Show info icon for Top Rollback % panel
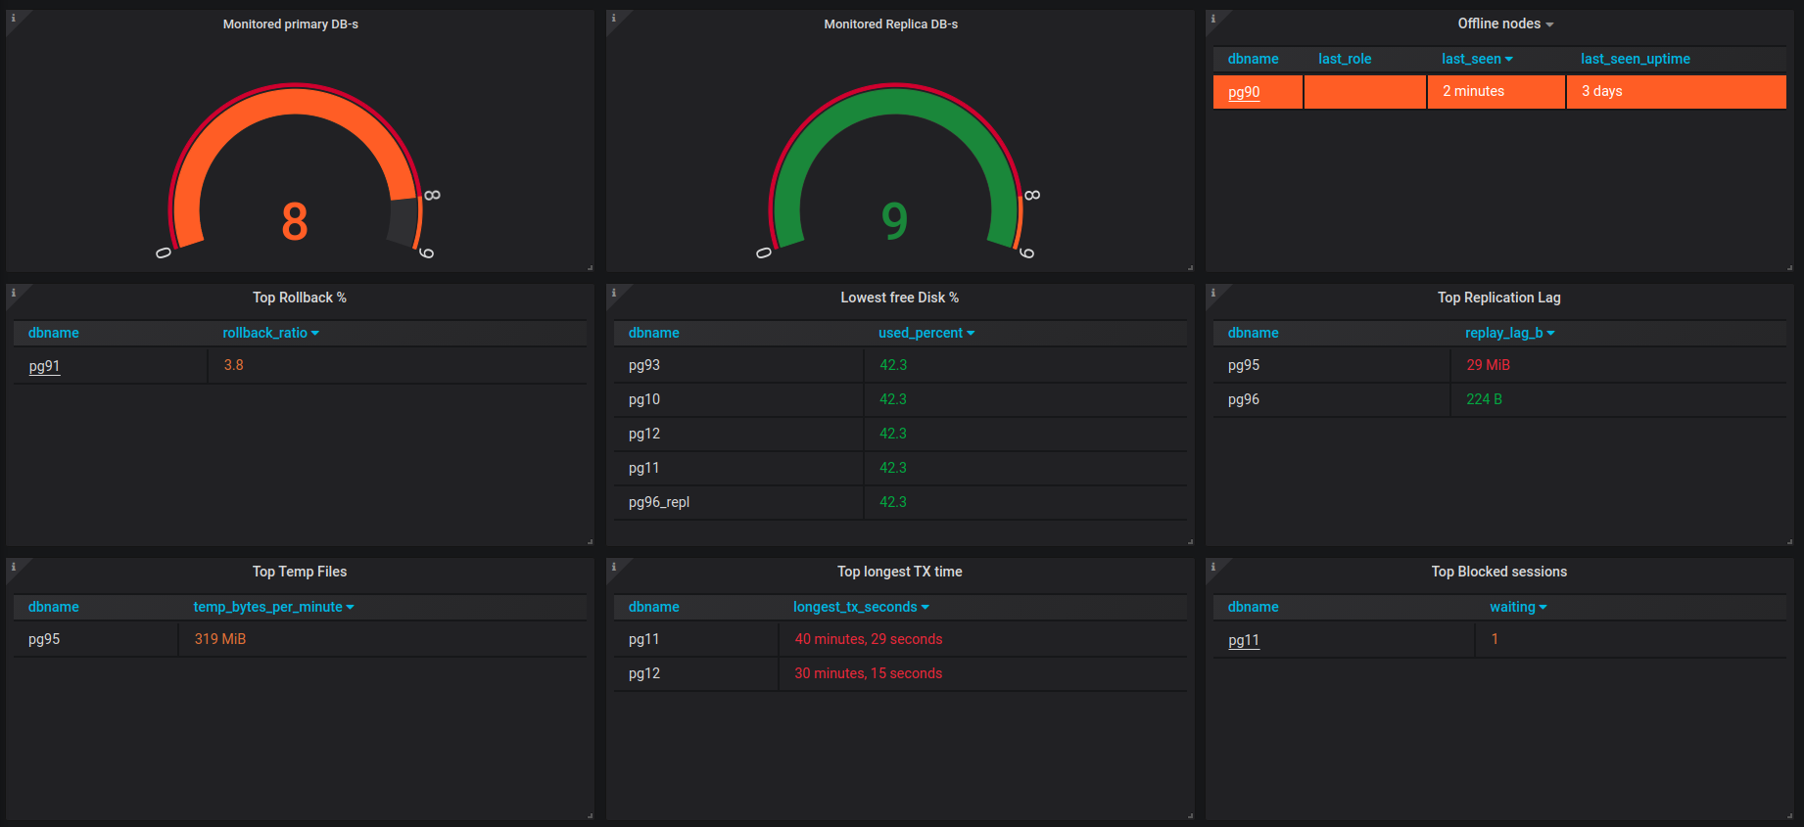The height and width of the screenshot is (827, 1804). 14,293
